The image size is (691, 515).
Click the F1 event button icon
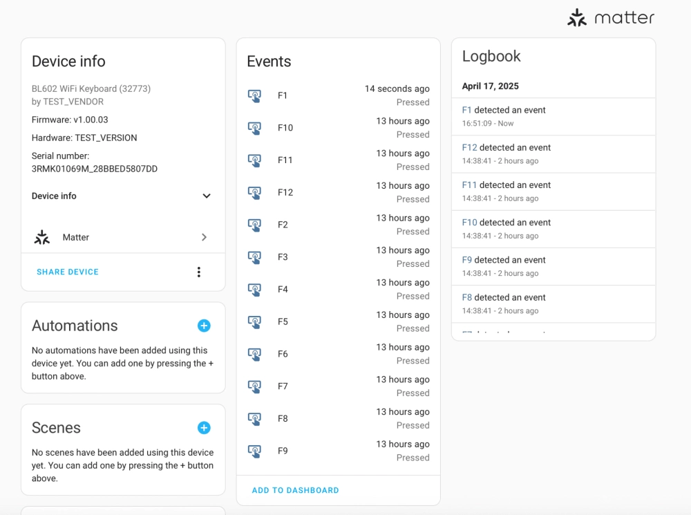pos(254,96)
